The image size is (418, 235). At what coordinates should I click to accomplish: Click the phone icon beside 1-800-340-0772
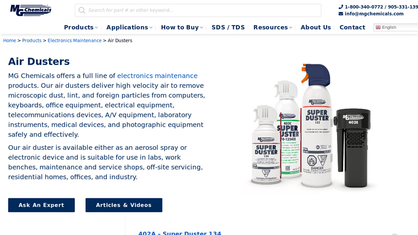(341, 7)
